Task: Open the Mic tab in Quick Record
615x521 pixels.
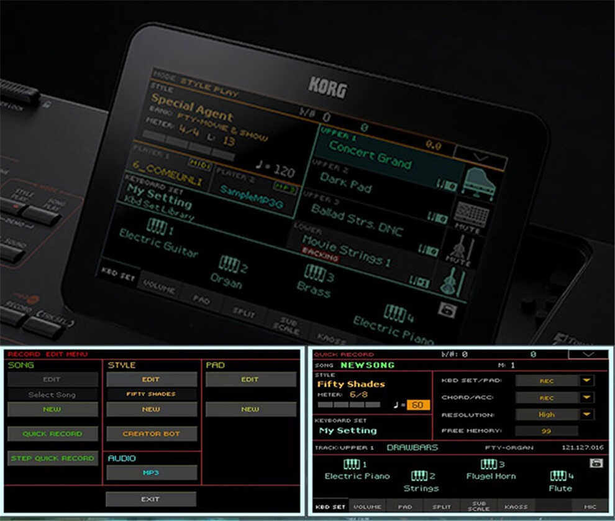Action: tap(590, 507)
